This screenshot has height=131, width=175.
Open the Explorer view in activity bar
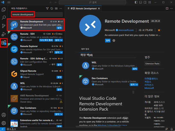tap(4, 10)
